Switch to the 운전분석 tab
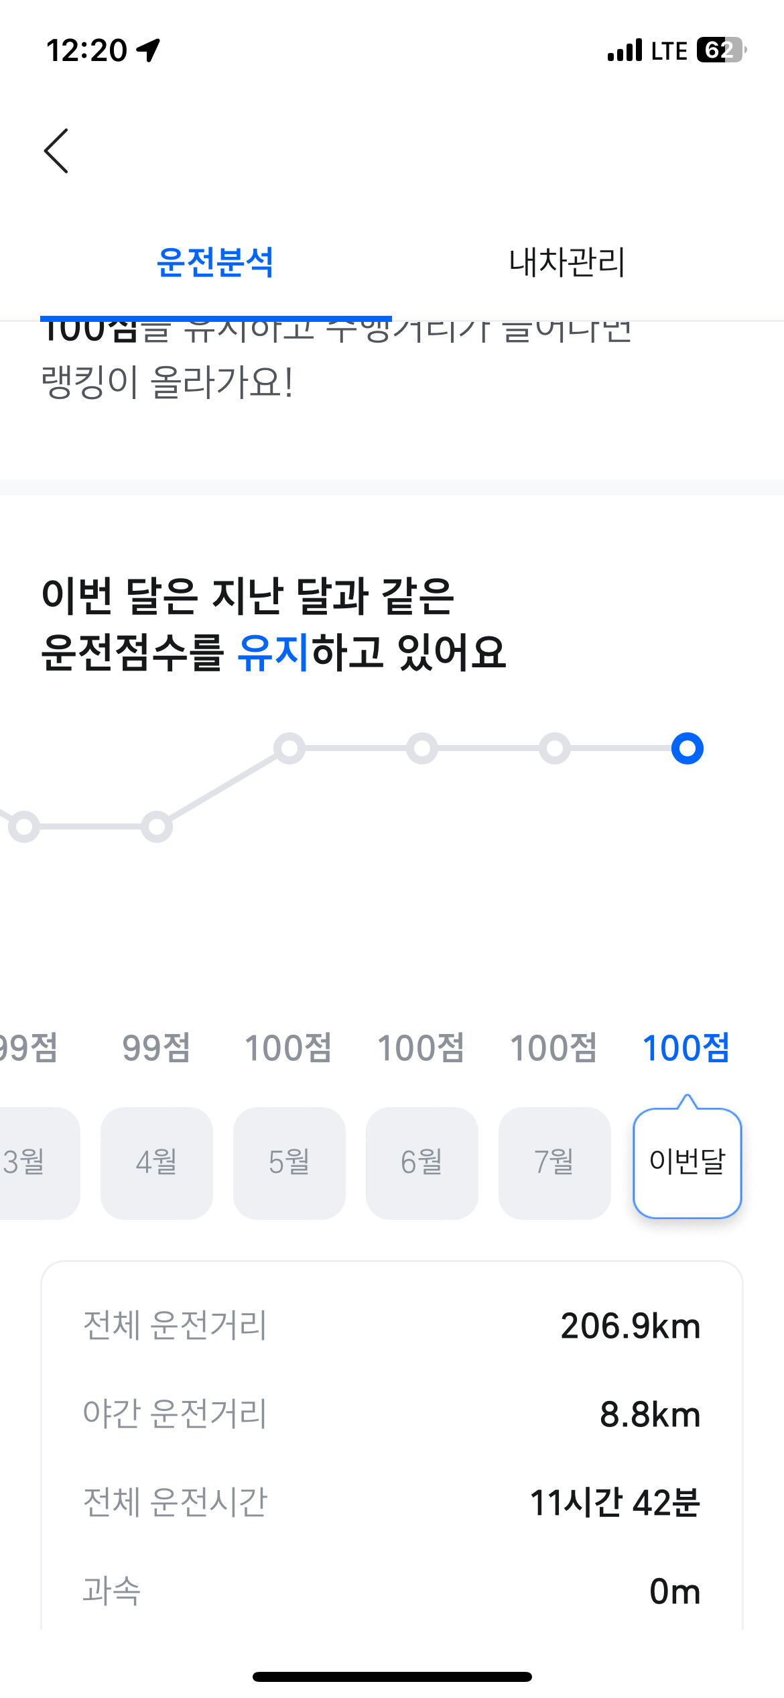The width and height of the screenshot is (784, 1698). click(215, 262)
